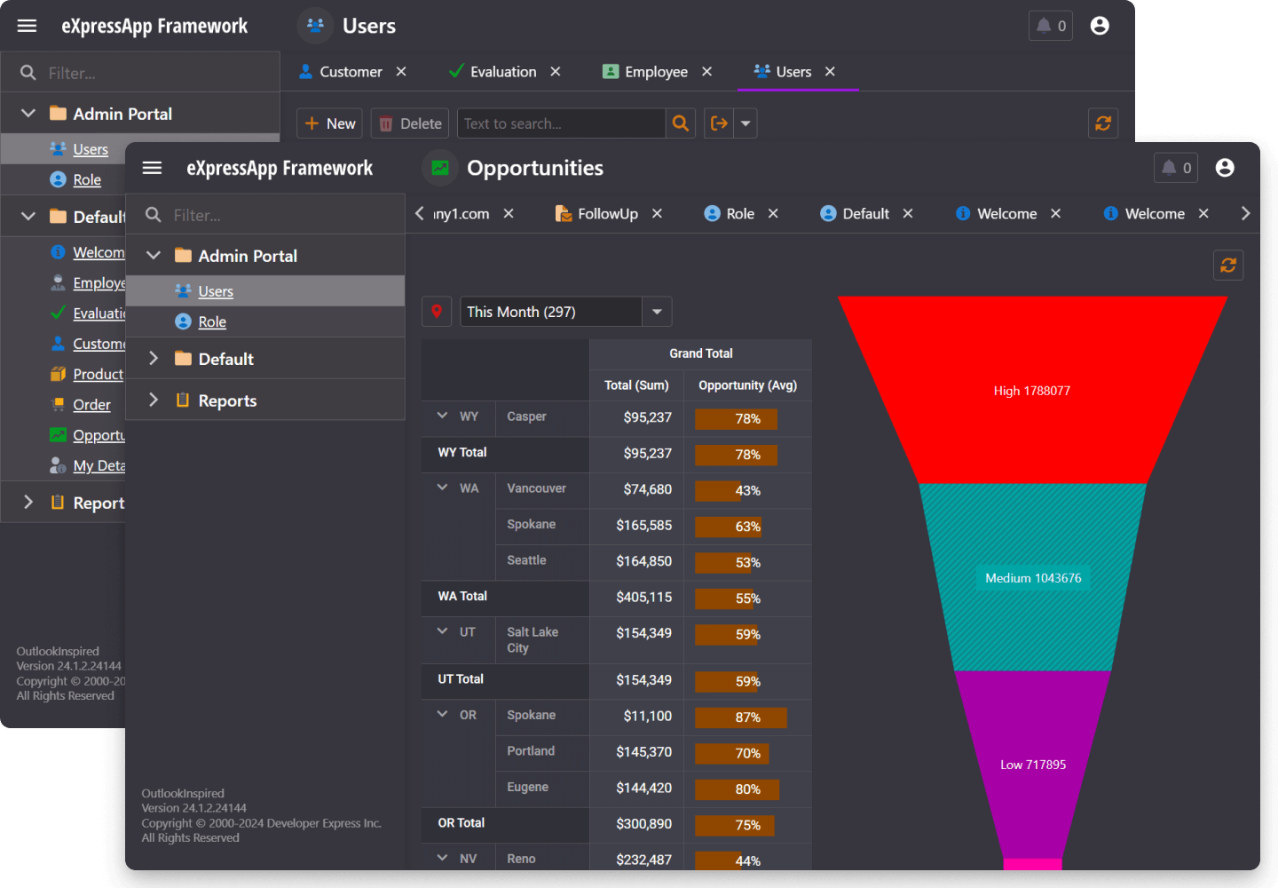Screen dimensions: 1278x888
Task: Expand the Reports section in navigation
Action: click(x=153, y=400)
